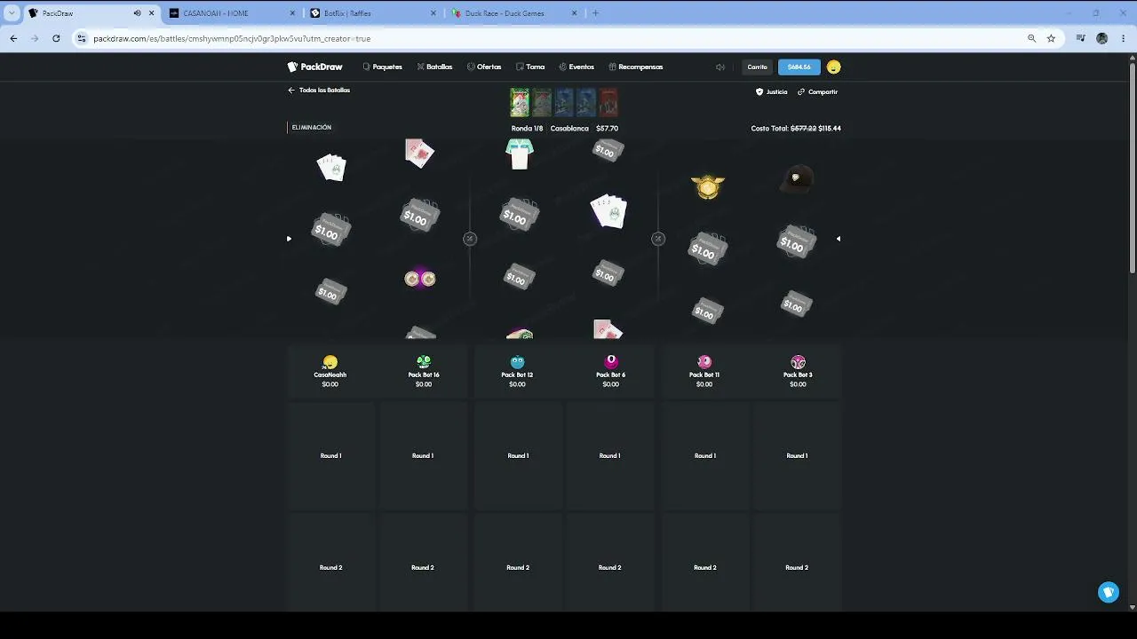The image size is (1137, 639).
Task: Click the browser back arrow
Action: coord(13,38)
